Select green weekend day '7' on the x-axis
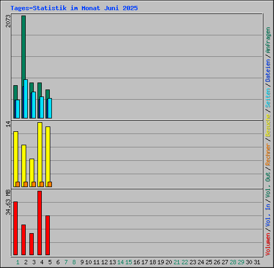 coord(66,262)
